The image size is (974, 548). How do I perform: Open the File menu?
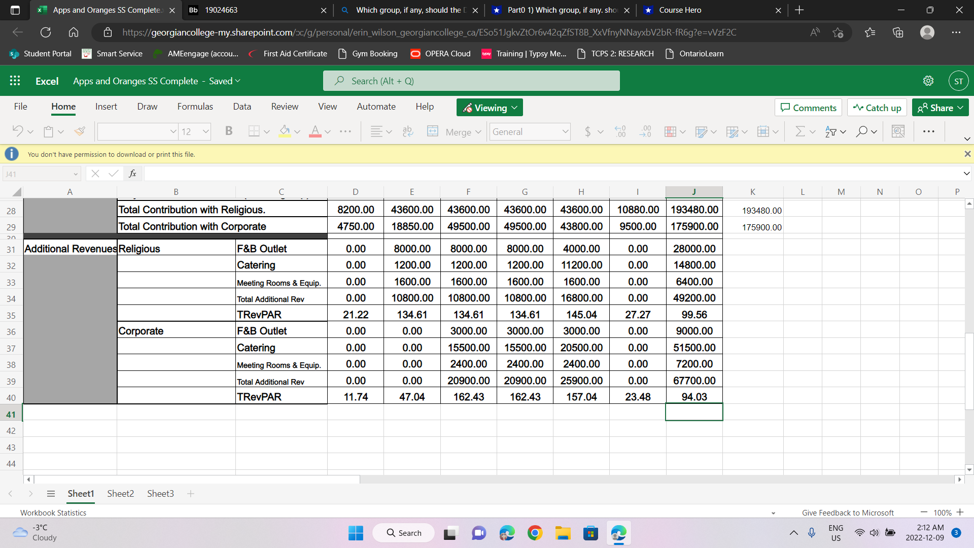click(x=20, y=106)
